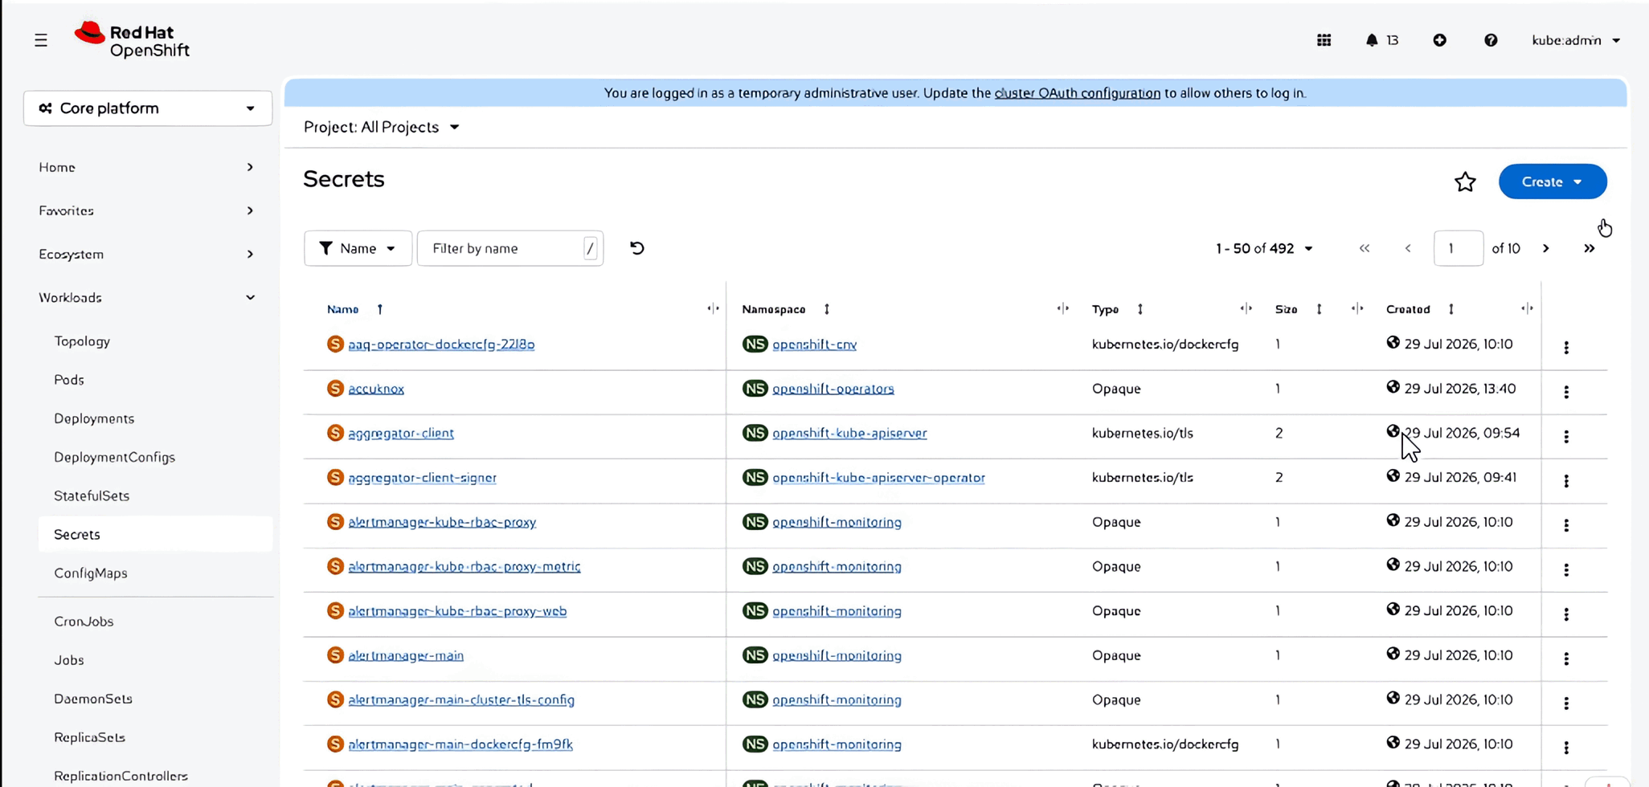Open the application launcher grid

point(1324,40)
